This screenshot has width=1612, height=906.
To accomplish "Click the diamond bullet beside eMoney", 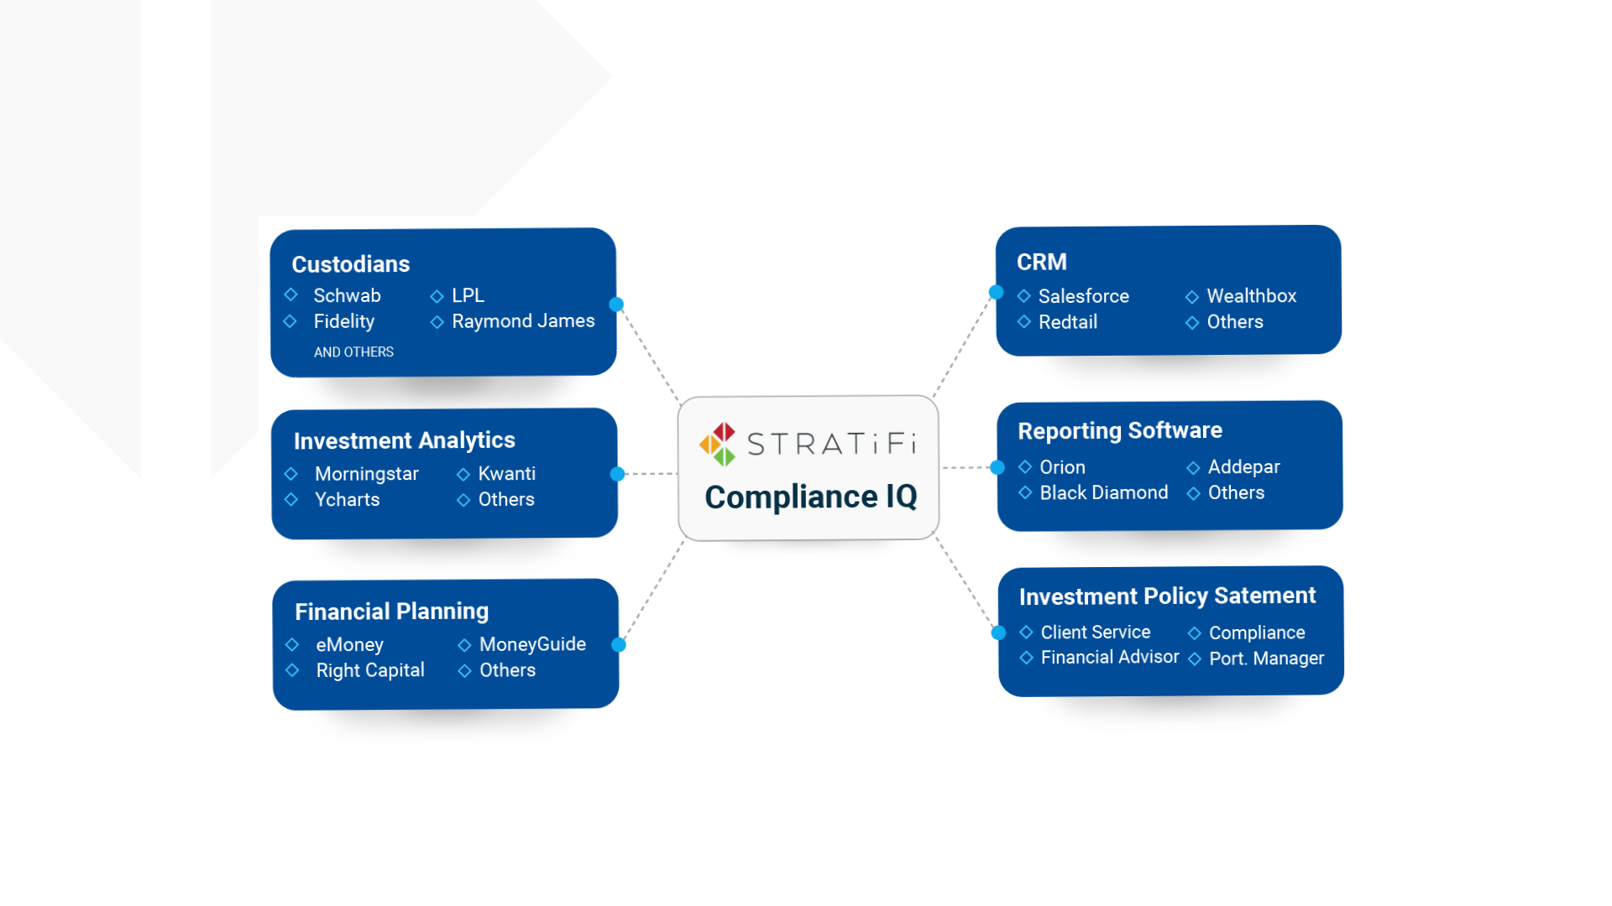I will (x=292, y=644).
